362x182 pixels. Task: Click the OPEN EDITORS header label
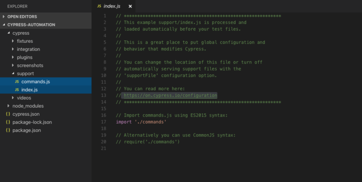[x=22, y=16]
